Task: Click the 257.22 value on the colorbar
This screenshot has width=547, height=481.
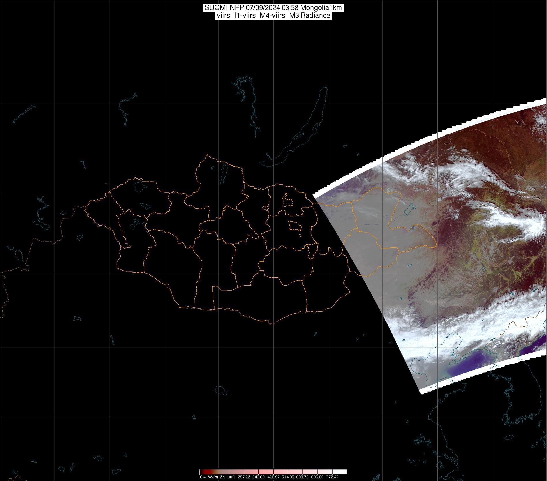Action: (244, 477)
